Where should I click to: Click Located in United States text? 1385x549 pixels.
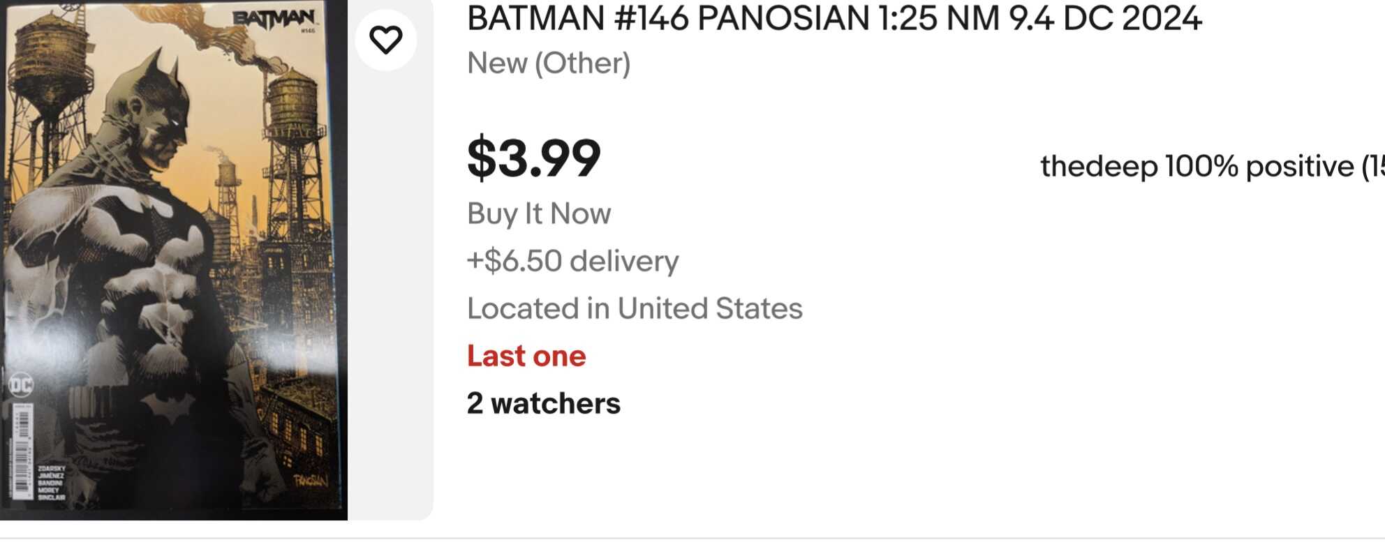635,308
